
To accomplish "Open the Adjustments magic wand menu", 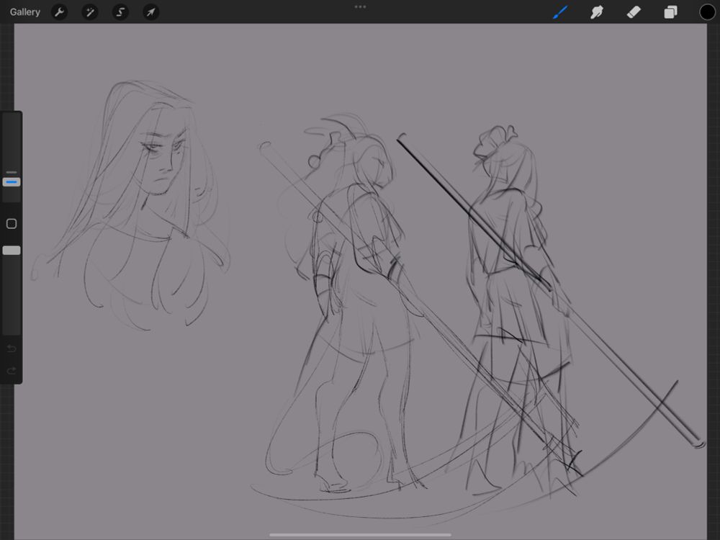I will [90, 12].
